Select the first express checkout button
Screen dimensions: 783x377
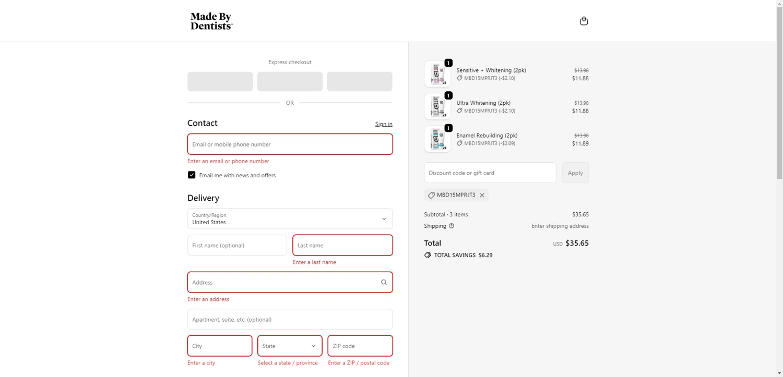tap(220, 81)
